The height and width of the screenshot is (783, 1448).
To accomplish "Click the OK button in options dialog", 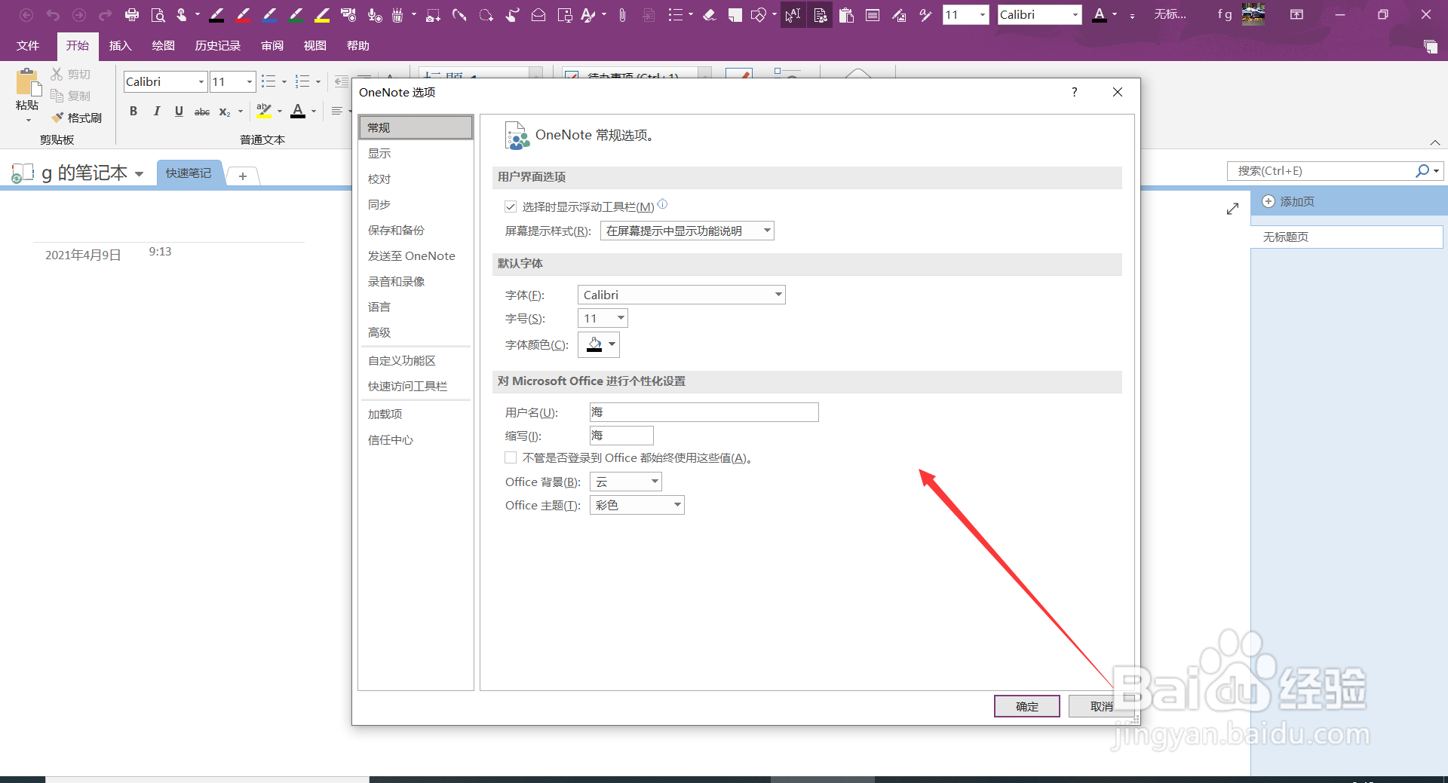I will point(1027,706).
